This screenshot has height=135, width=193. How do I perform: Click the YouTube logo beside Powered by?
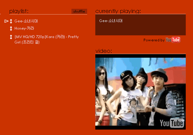click(173, 40)
